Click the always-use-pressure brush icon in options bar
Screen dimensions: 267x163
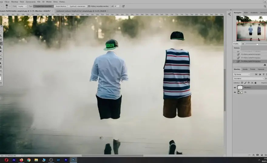click(123, 6)
